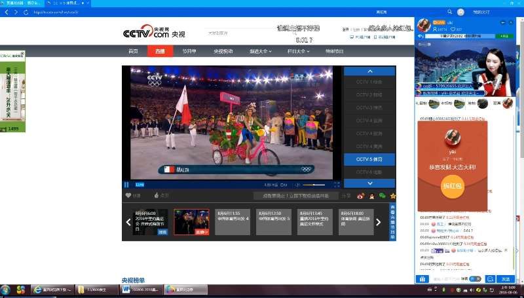
Task: Click the fullscreen icon on the video player
Action: pos(336,185)
